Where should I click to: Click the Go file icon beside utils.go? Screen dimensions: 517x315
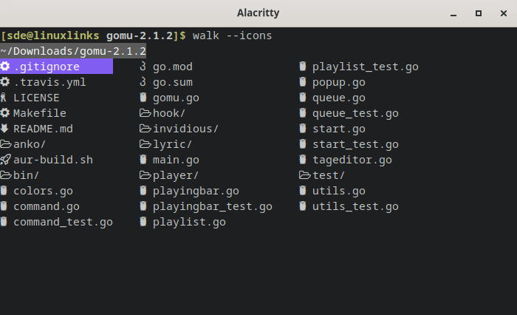[x=303, y=191]
